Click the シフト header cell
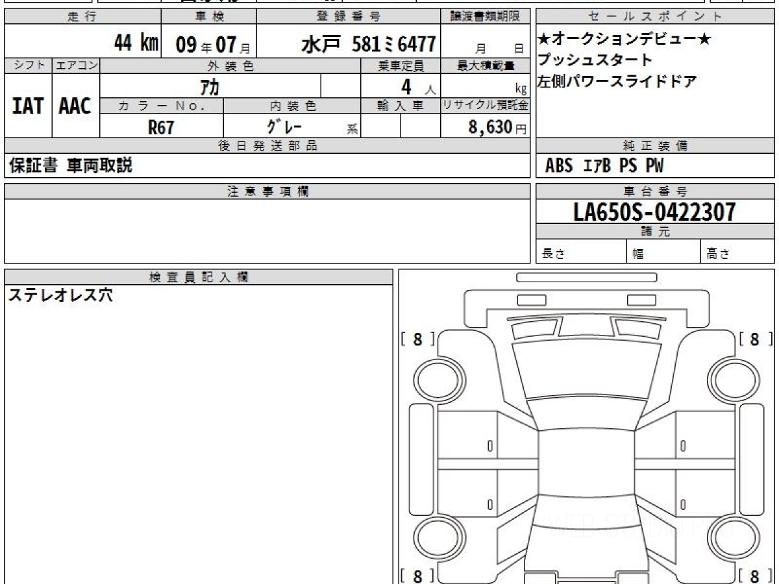 (x=28, y=66)
